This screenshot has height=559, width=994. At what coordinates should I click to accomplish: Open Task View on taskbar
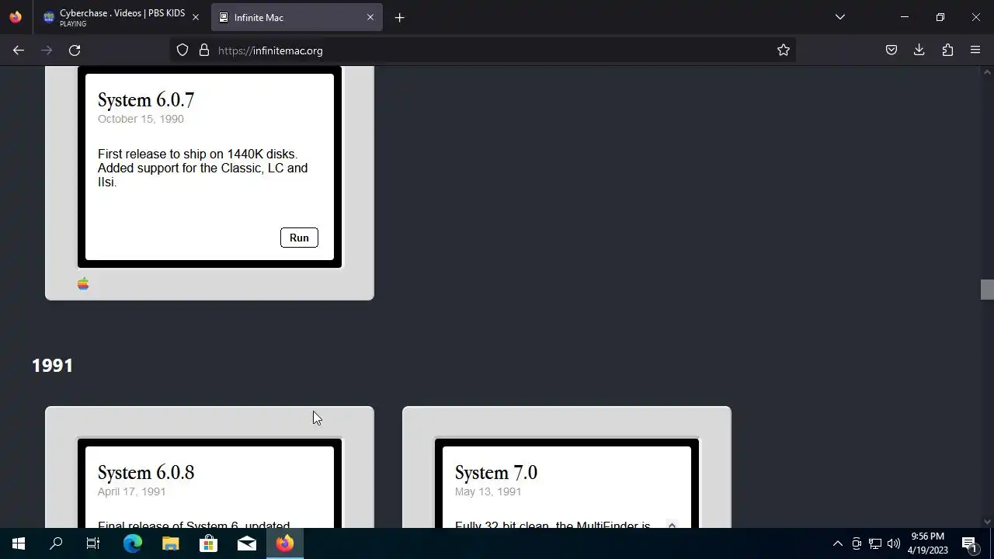click(x=93, y=543)
